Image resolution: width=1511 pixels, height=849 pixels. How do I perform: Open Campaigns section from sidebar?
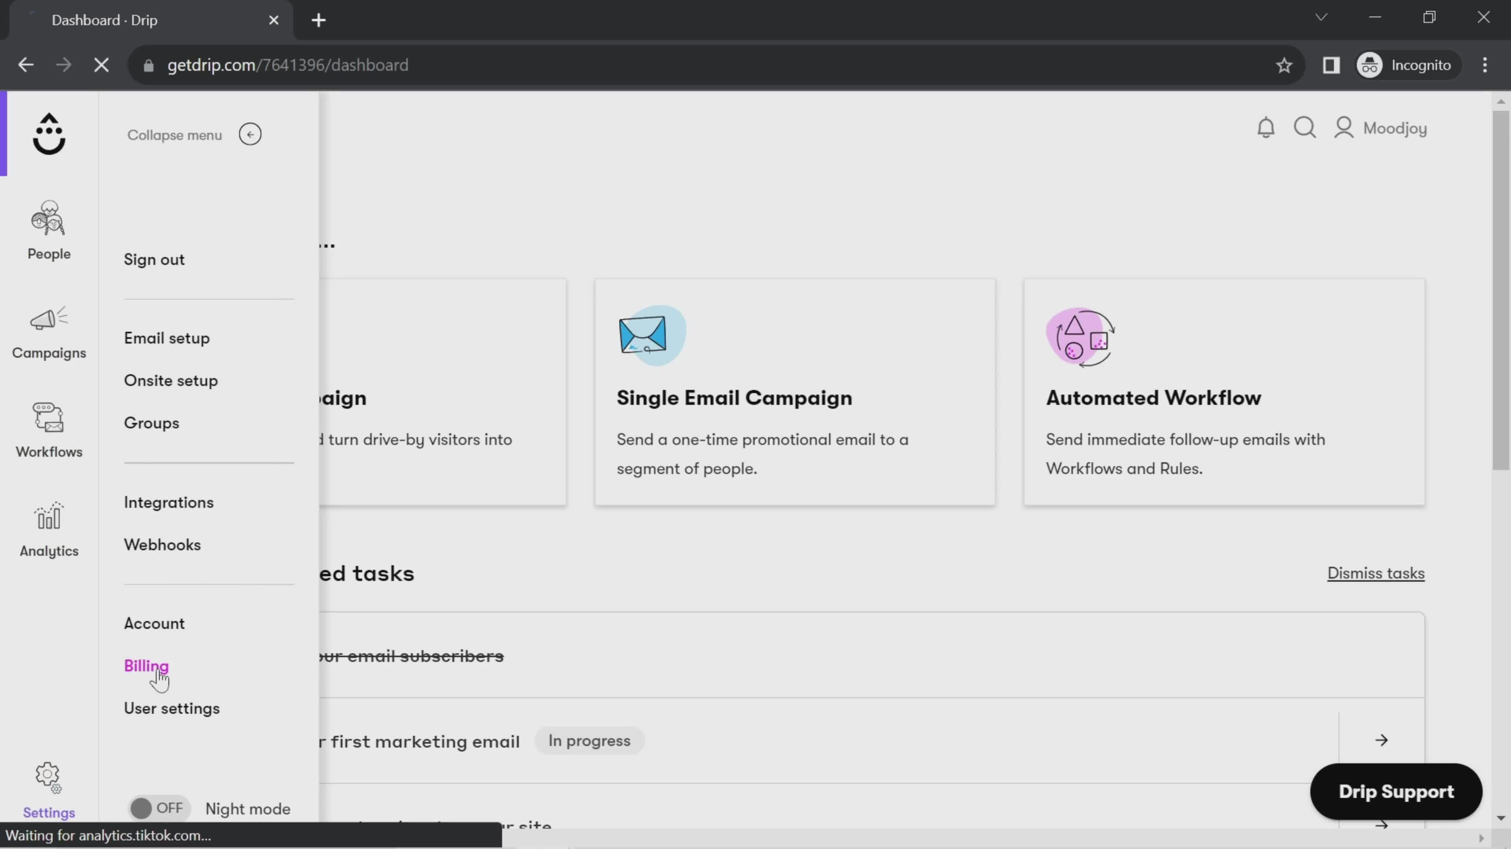[49, 332]
